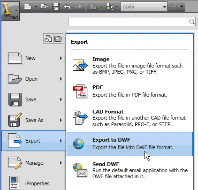Click the Update icon in toolbar
This screenshot has width=198, height=190.
[93, 7]
